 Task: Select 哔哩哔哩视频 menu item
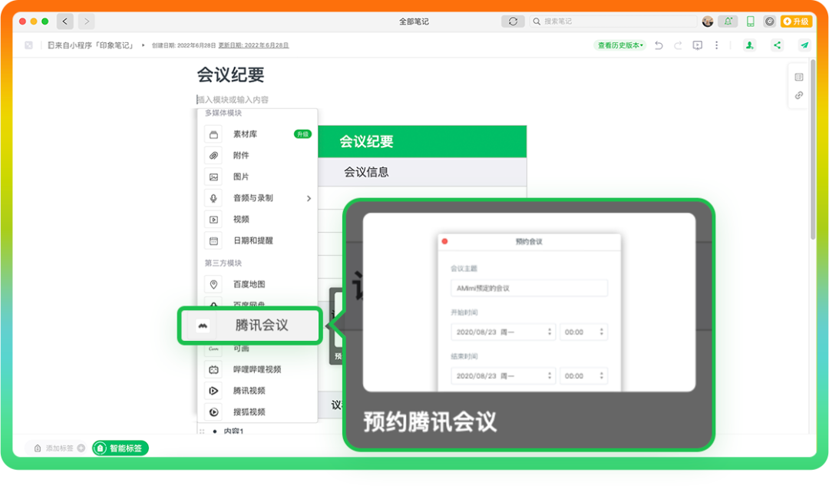[x=257, y=369]
